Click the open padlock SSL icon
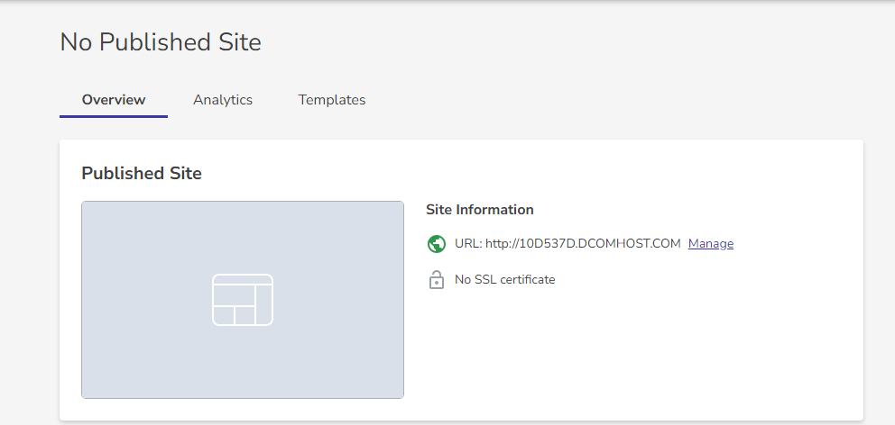Screen dimensions: 895x425 pyautogui.click(x=436, y=280)
